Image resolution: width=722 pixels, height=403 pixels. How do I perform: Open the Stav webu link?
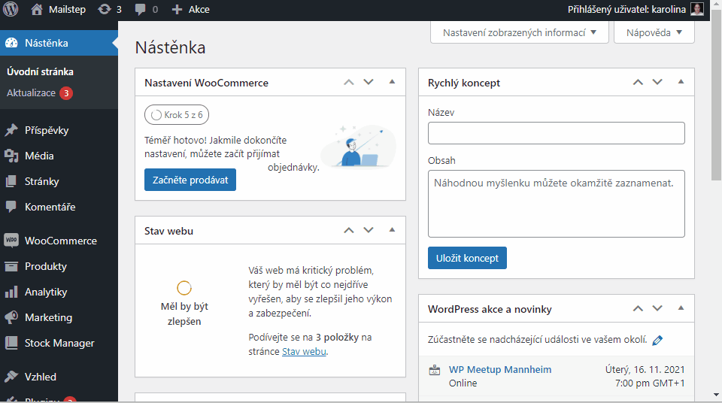[304, 351]
